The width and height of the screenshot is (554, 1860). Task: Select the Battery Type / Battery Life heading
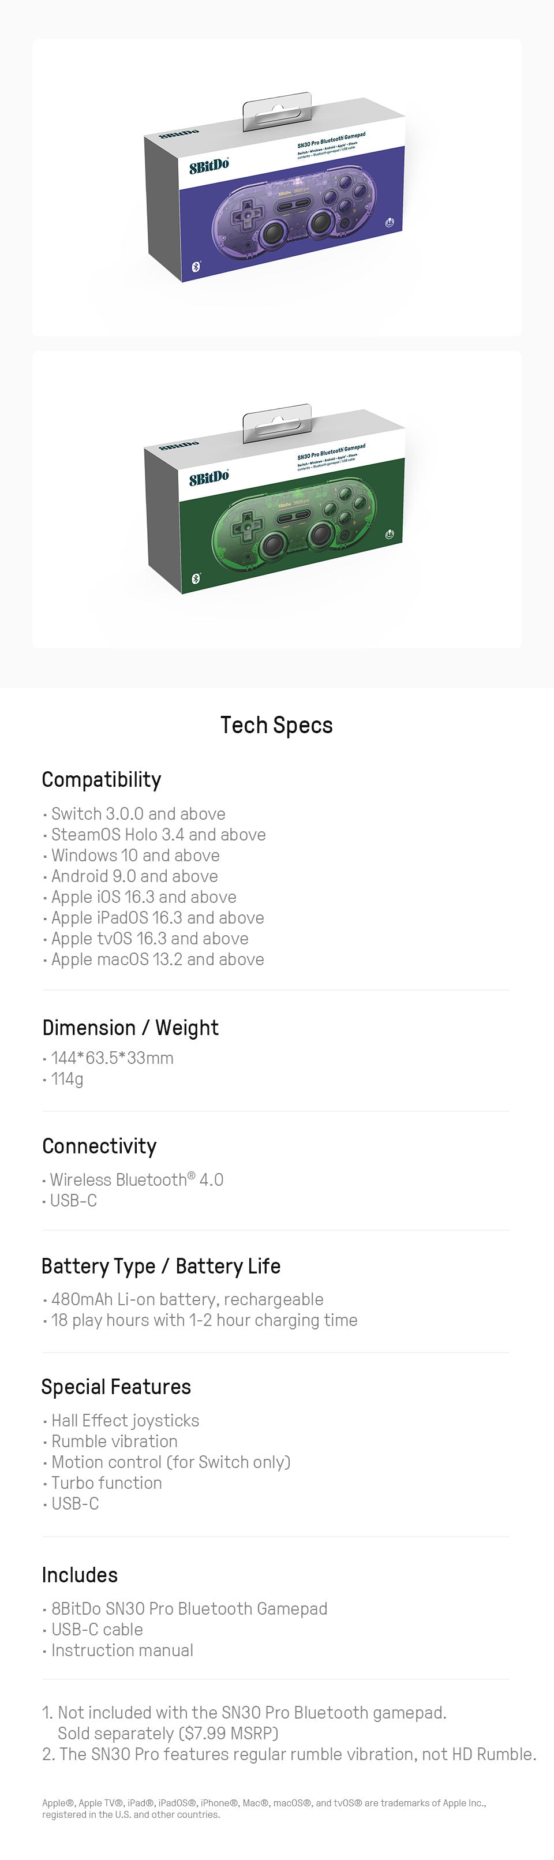[x=161, y=1267]
